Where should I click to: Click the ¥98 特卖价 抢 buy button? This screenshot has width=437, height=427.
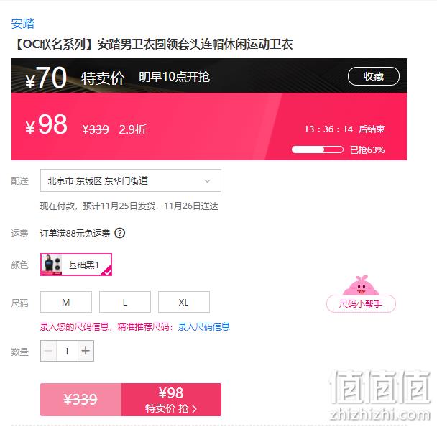click(x=171, y=400)
